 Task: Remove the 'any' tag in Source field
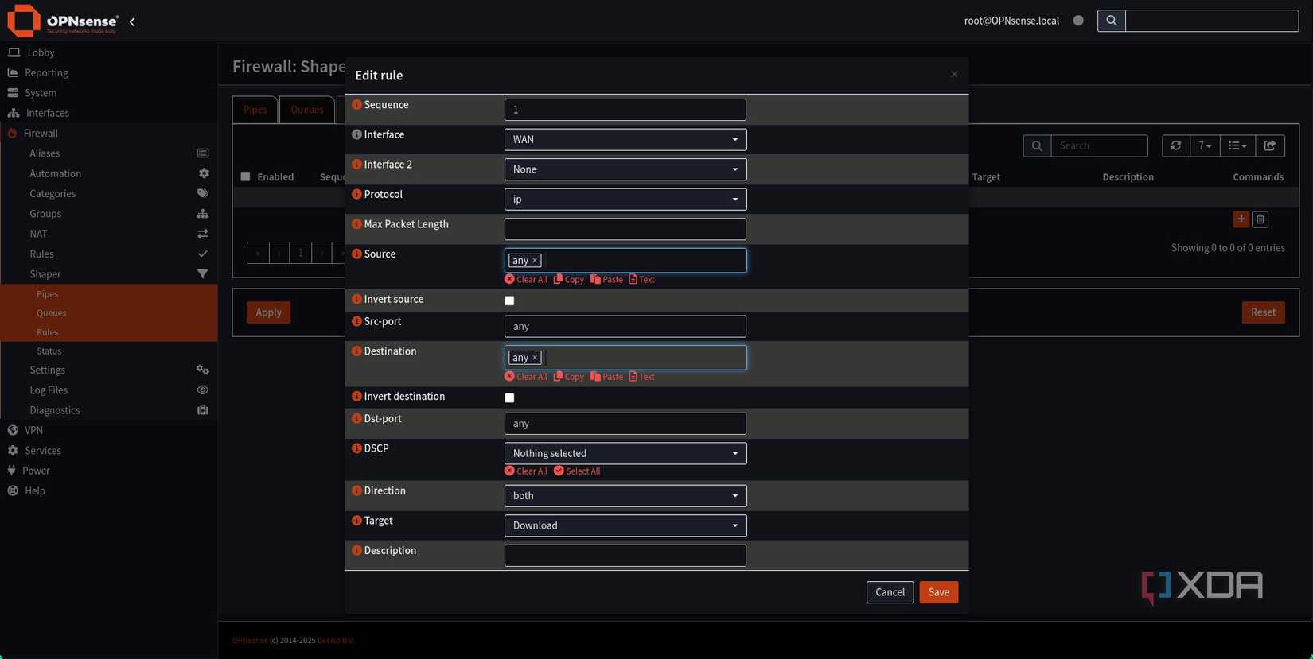pyautogui.click(x=535, y=261)
